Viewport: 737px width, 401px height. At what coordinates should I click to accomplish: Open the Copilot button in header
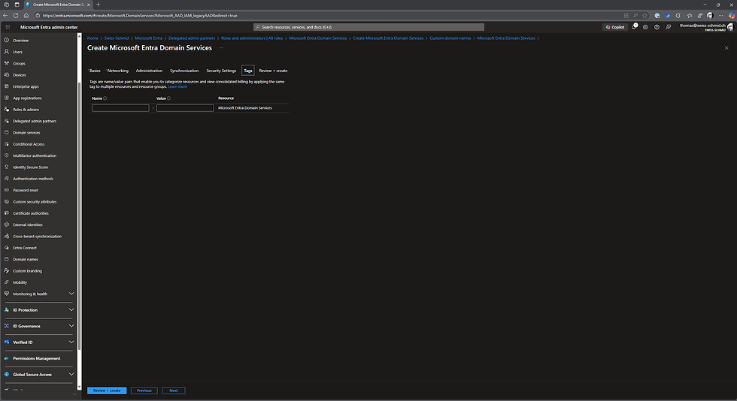(x=615, y=27)
